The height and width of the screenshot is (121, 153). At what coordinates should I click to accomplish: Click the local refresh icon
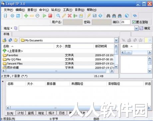click(10, 40)
